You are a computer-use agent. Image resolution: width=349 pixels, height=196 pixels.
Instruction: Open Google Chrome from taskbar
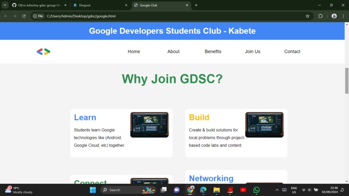[190, 190]
